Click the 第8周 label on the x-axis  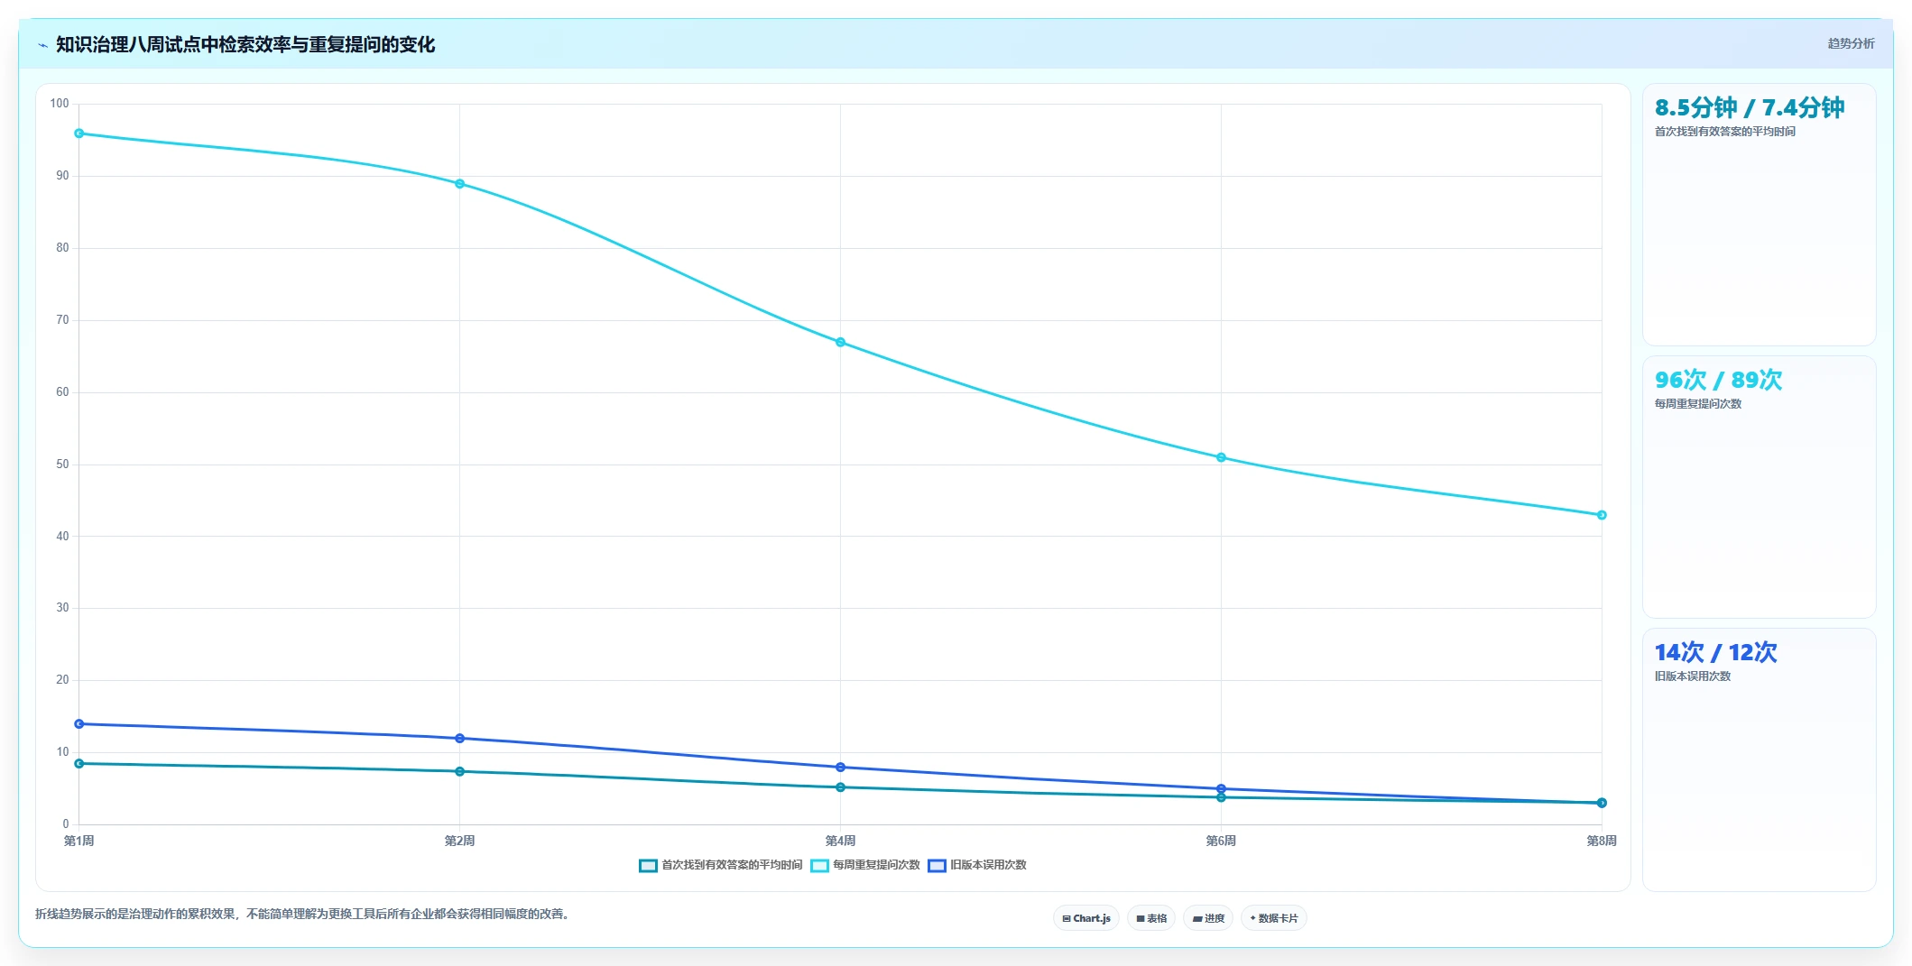1603,841
